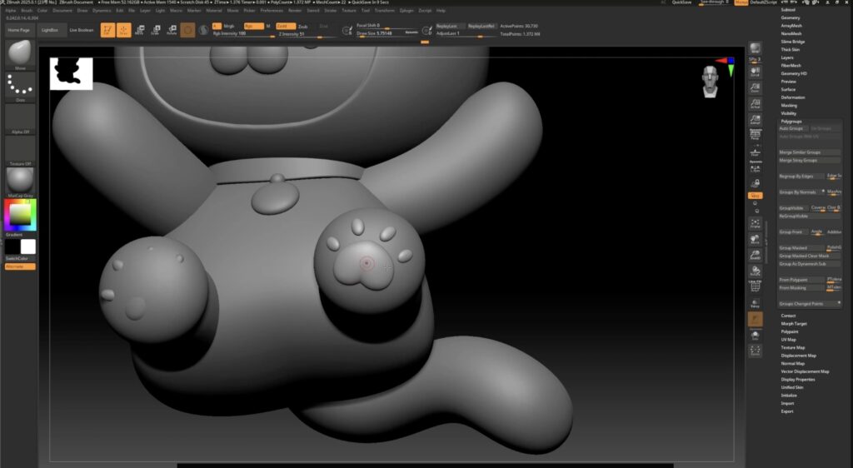Open the Help menu
Screen dimensions: 853x468
coord(441,10)
